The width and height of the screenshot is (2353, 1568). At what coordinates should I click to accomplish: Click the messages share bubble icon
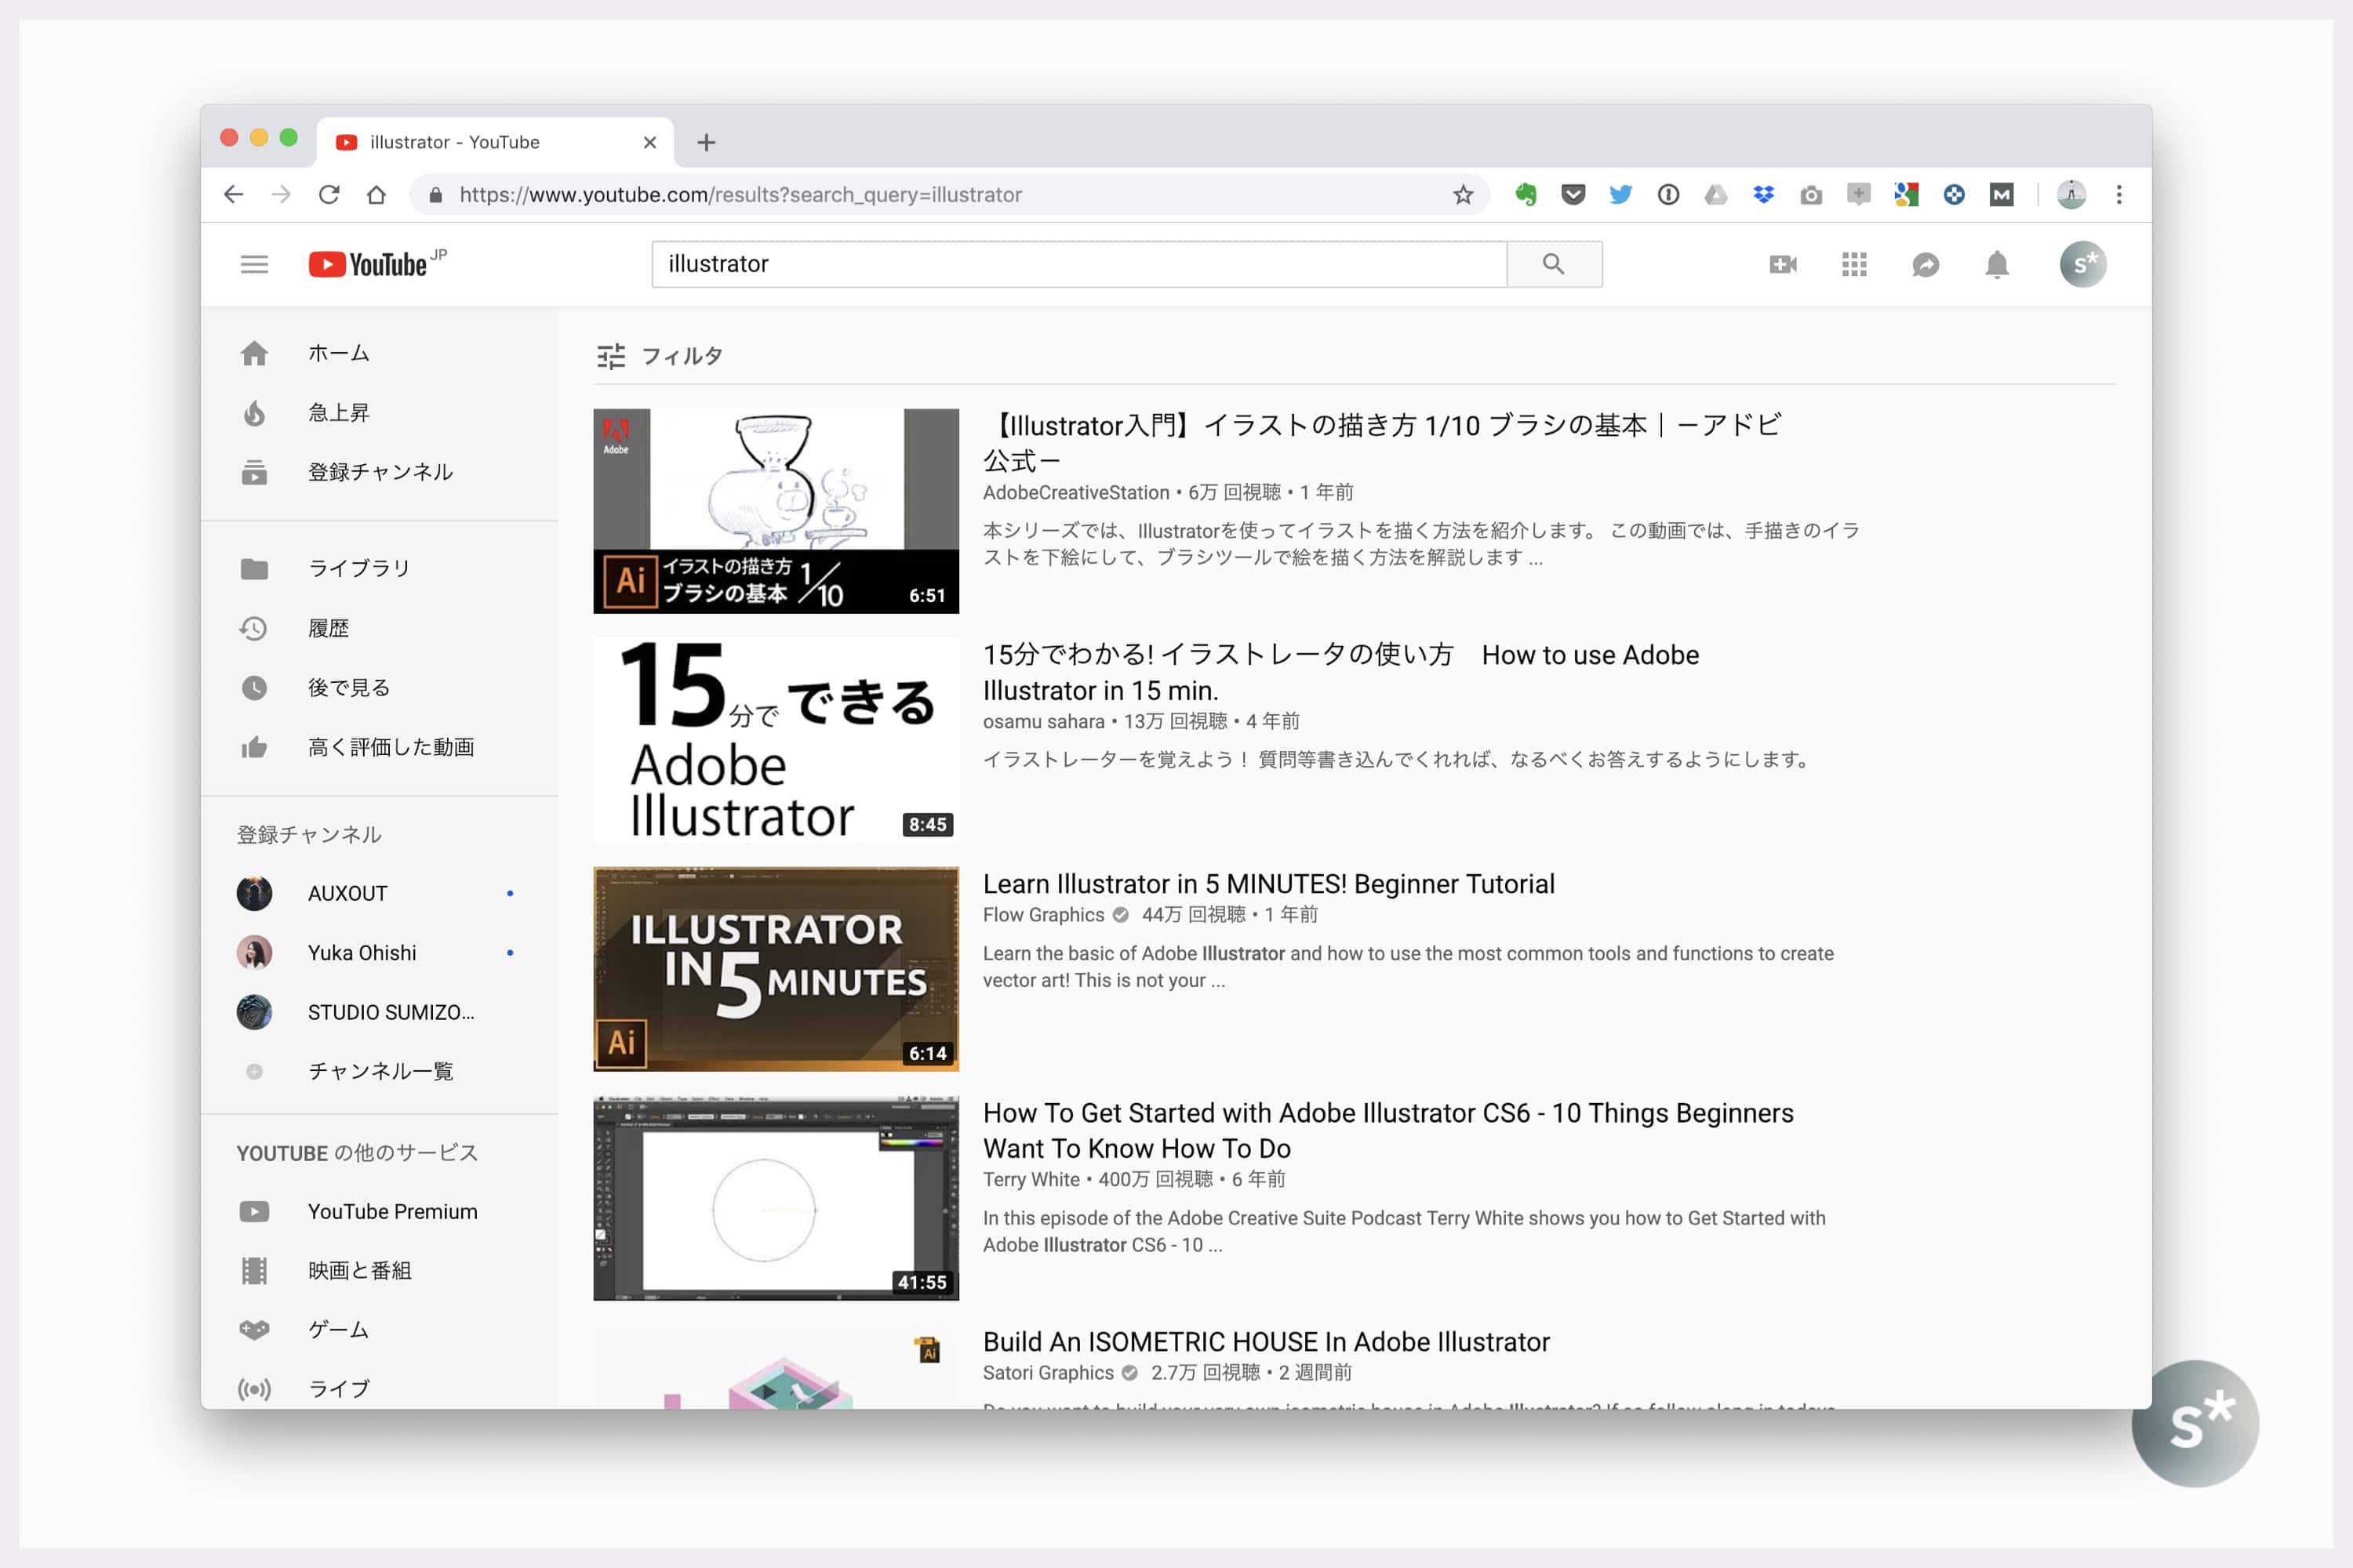[x=1925, y=264]
